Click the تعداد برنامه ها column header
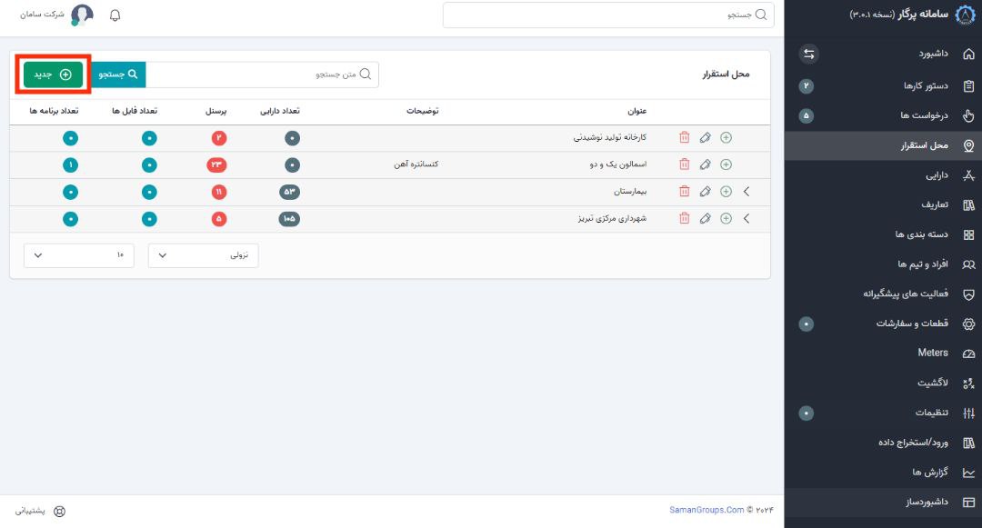982x528 pixels. coord(54,111)
